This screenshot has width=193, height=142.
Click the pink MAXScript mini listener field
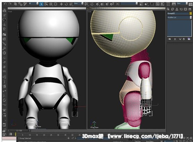[x=9, y=138]
